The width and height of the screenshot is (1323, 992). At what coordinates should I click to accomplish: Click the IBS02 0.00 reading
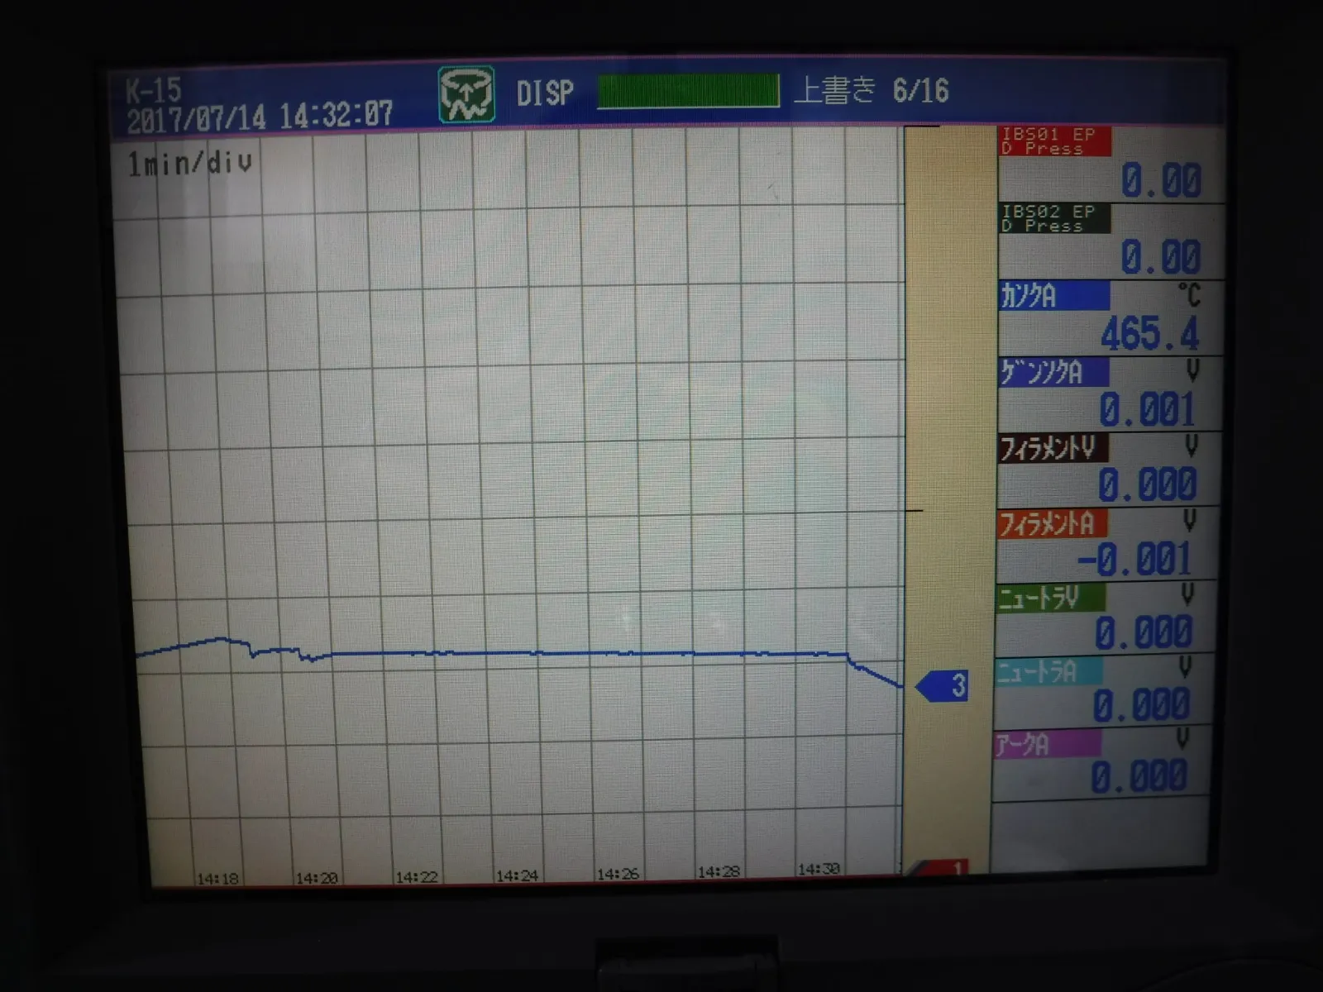click(x=1160, y=257)
